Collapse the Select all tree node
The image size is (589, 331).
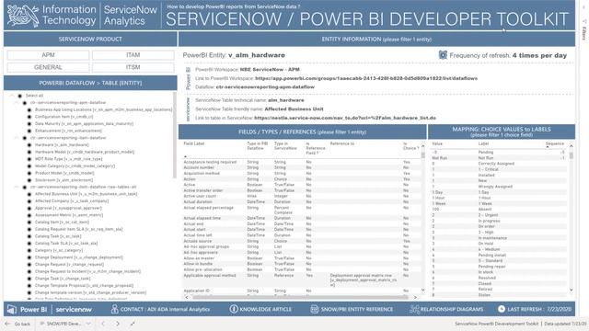[x=12, y=96]
